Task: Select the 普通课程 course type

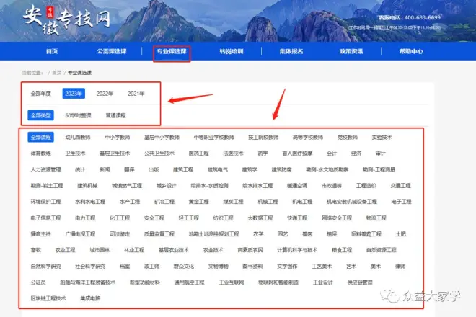Action: [115, 115]
